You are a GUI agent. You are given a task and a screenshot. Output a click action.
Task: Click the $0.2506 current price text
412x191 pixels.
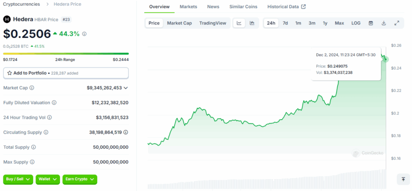click(27, 34)
